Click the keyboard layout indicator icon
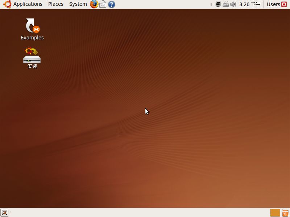 point(225,4)
